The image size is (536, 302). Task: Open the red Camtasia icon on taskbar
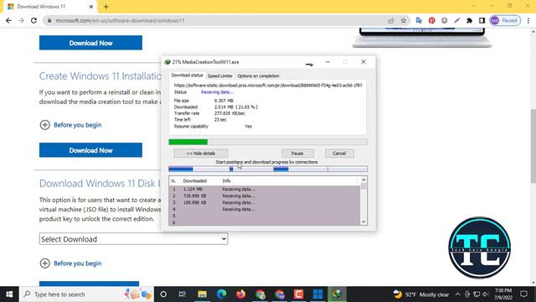(298, 294)
